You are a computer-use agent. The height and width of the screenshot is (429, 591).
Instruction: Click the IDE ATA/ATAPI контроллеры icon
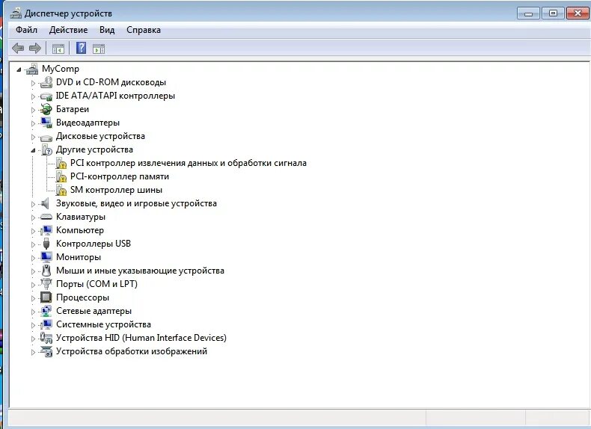46,96
